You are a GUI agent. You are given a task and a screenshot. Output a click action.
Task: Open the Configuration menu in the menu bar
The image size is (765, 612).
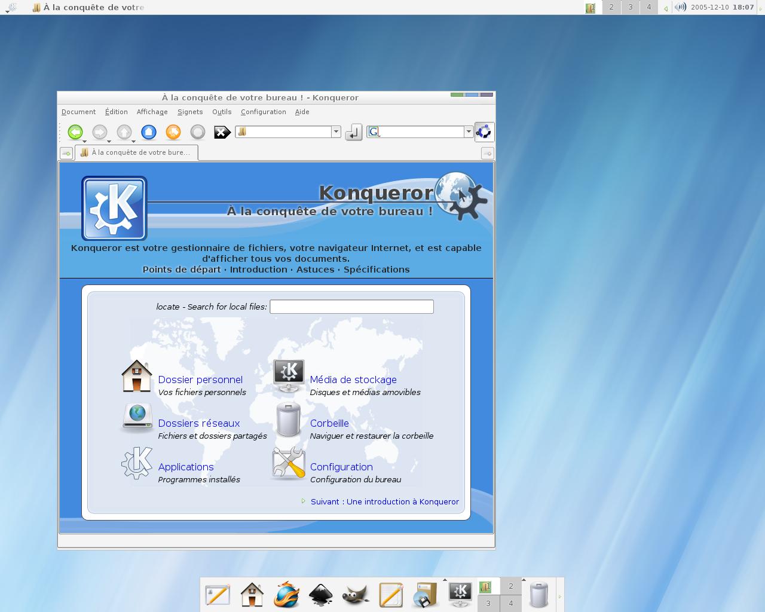point(264,112)
